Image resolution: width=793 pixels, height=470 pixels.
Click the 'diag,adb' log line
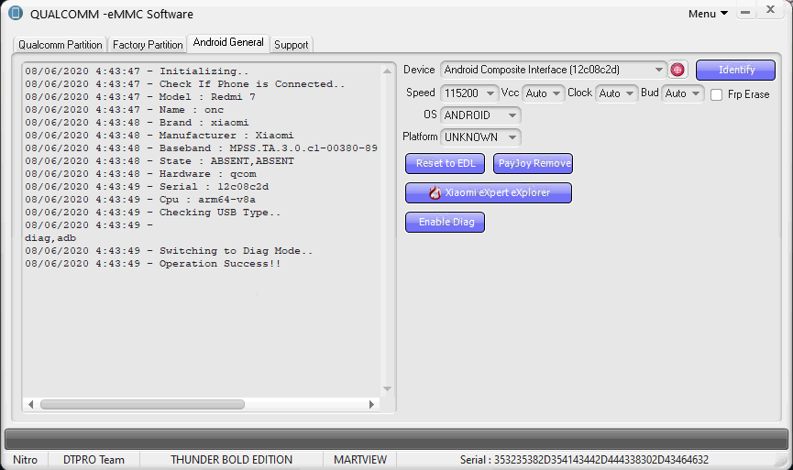pyautogui.click(x=50, y=238)
